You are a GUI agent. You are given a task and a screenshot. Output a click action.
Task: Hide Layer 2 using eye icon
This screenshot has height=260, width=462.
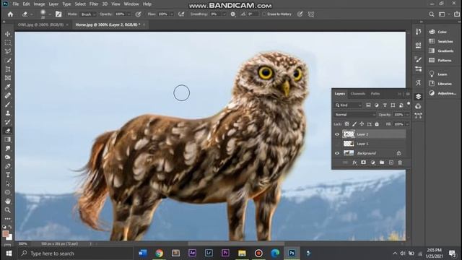(337, 134)
